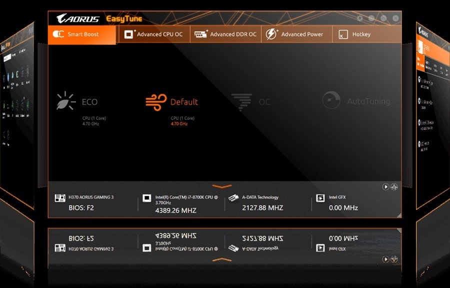Image resolution: width=450 pixels, height=288 pixels.
Task: Start AutoTuning mode label
Action: point(368,101)
